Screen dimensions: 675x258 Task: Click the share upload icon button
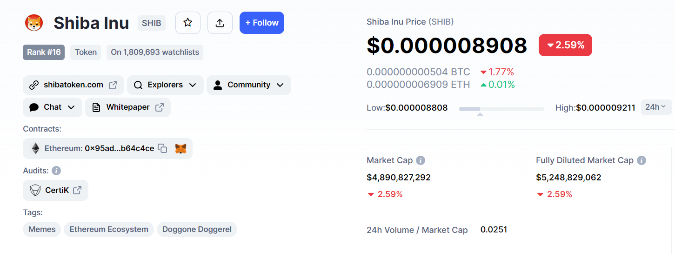[x=220, y=23]
